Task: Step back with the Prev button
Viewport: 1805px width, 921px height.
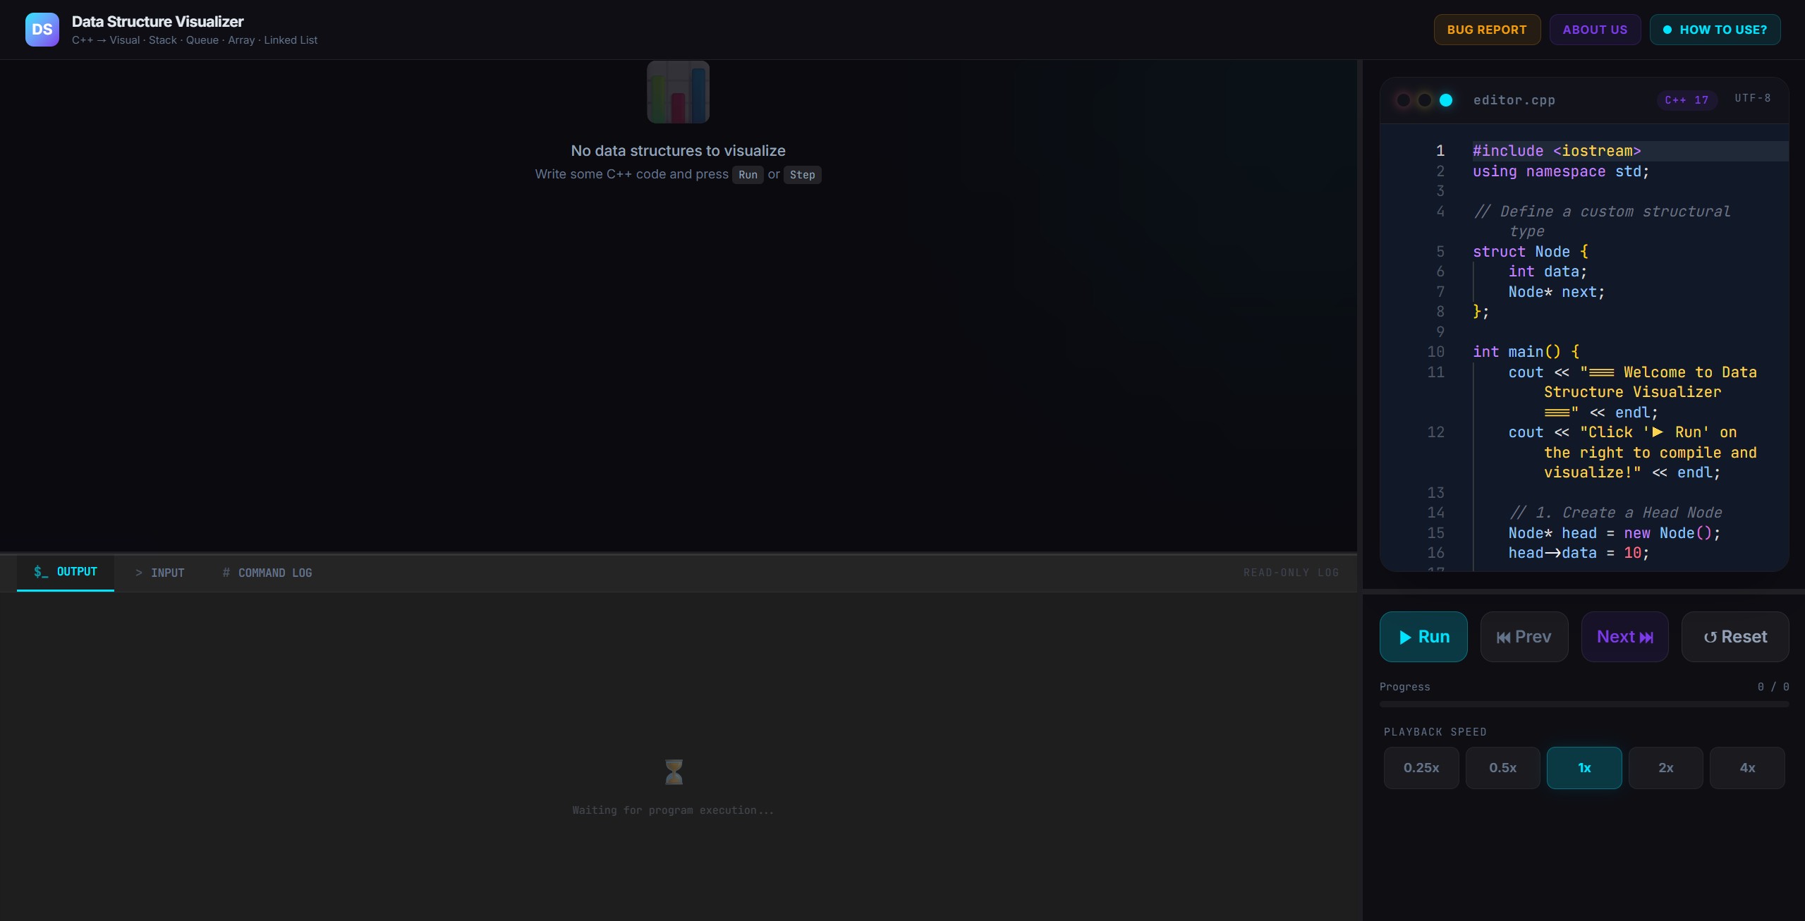Action: click(x=1524, y=637)
